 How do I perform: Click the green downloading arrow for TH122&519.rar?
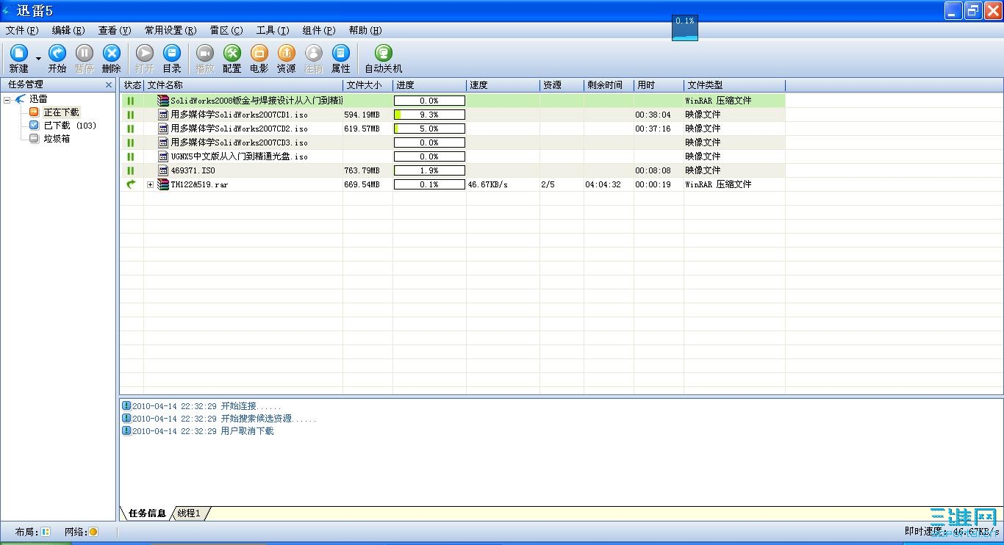point(132,184)
